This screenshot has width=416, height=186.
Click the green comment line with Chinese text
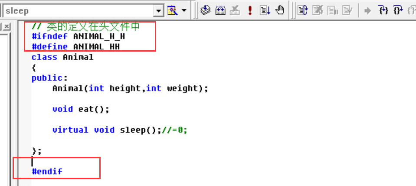click(x=85, y=26)
